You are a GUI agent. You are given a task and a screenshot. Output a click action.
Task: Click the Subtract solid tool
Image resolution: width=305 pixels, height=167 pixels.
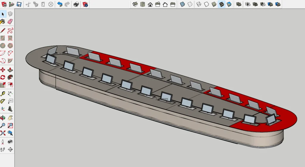[263, 4]
